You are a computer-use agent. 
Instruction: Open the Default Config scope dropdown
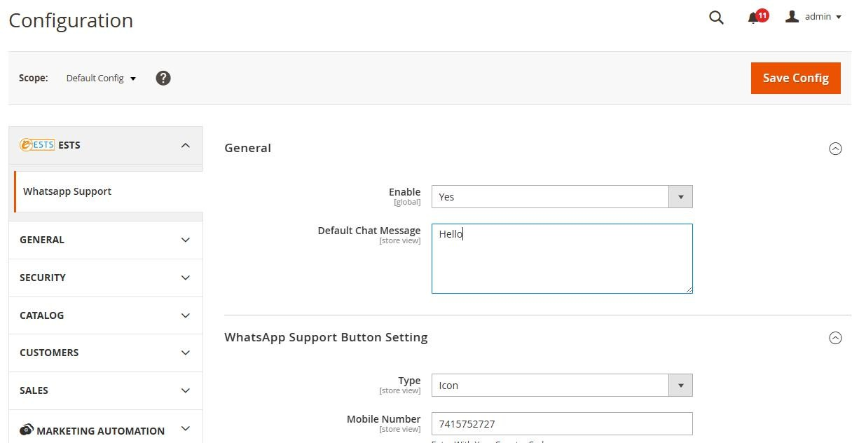coord(101,78)
